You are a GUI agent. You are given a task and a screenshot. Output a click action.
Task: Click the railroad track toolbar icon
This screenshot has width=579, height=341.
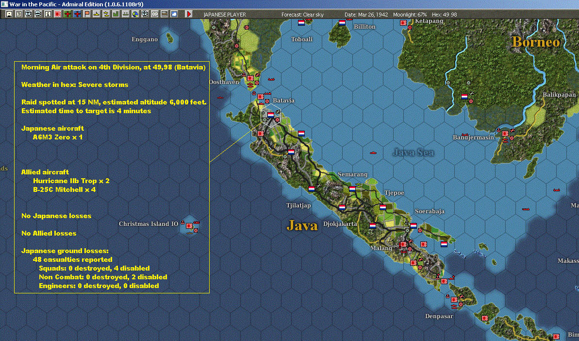tap(165, 14)
